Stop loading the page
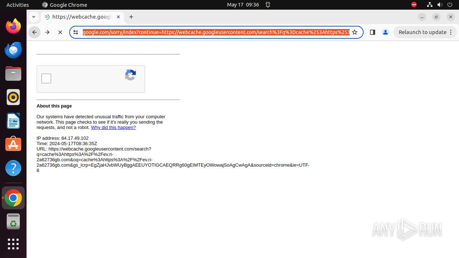Image resolution: width=459 pixels, height=258 pixels. click(x=60, y=32)
